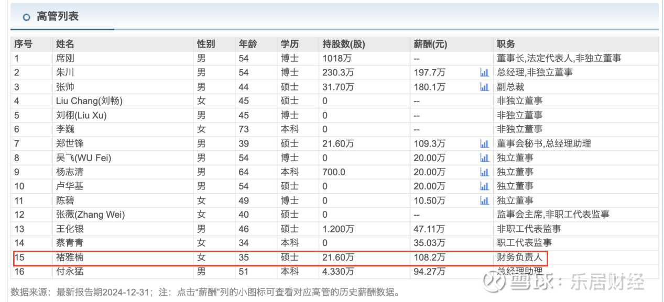The width and height of the screenshot is (664, 302).
Task: Select the name 郑世锋 in row 7
Action: (x=70, y=143)
